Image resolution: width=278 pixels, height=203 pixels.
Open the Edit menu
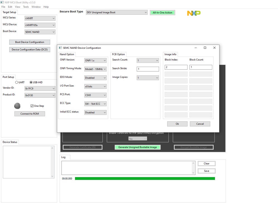coord(10,7)
